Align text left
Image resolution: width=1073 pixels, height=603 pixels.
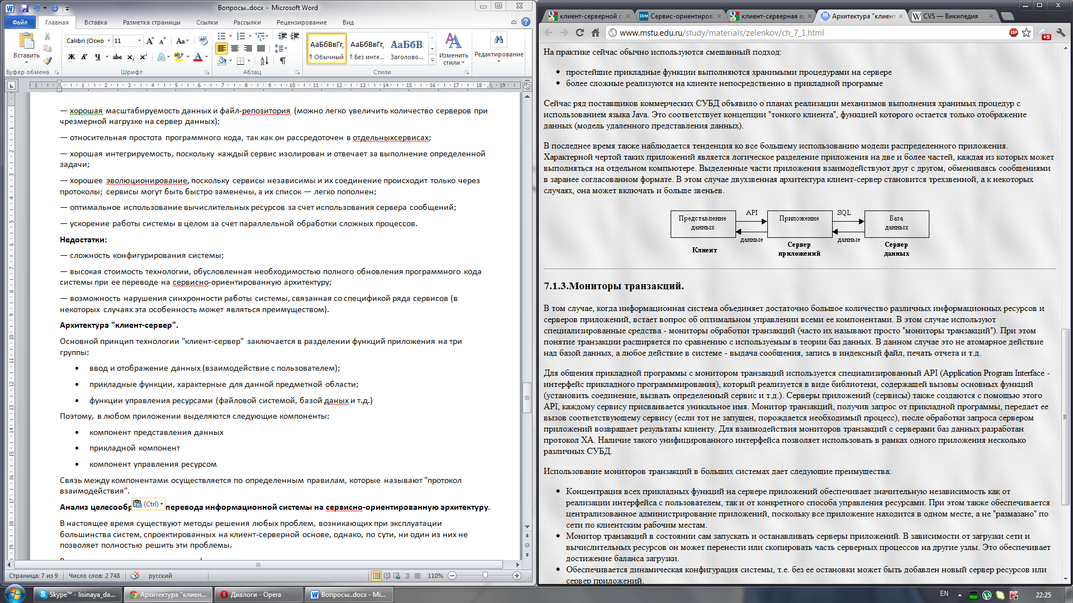[222, 49]
